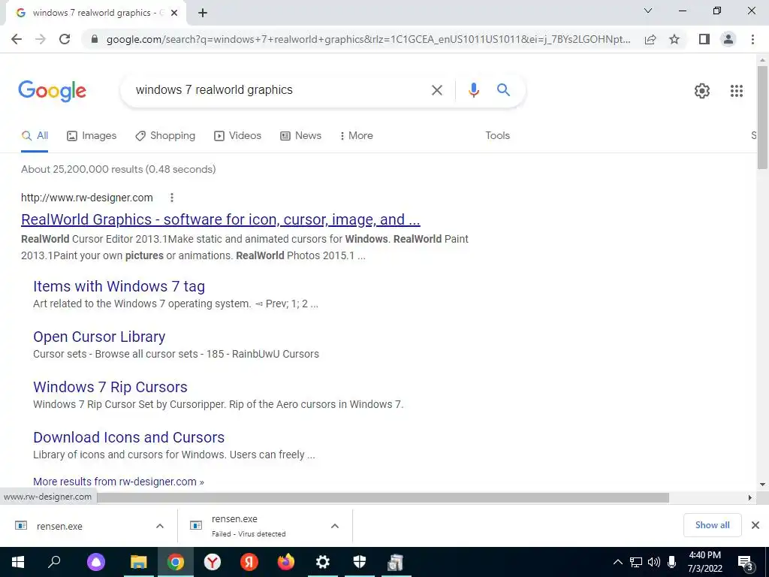Share this page via the share icon
This screenshot has width=769, height=577.
point(650,39)
